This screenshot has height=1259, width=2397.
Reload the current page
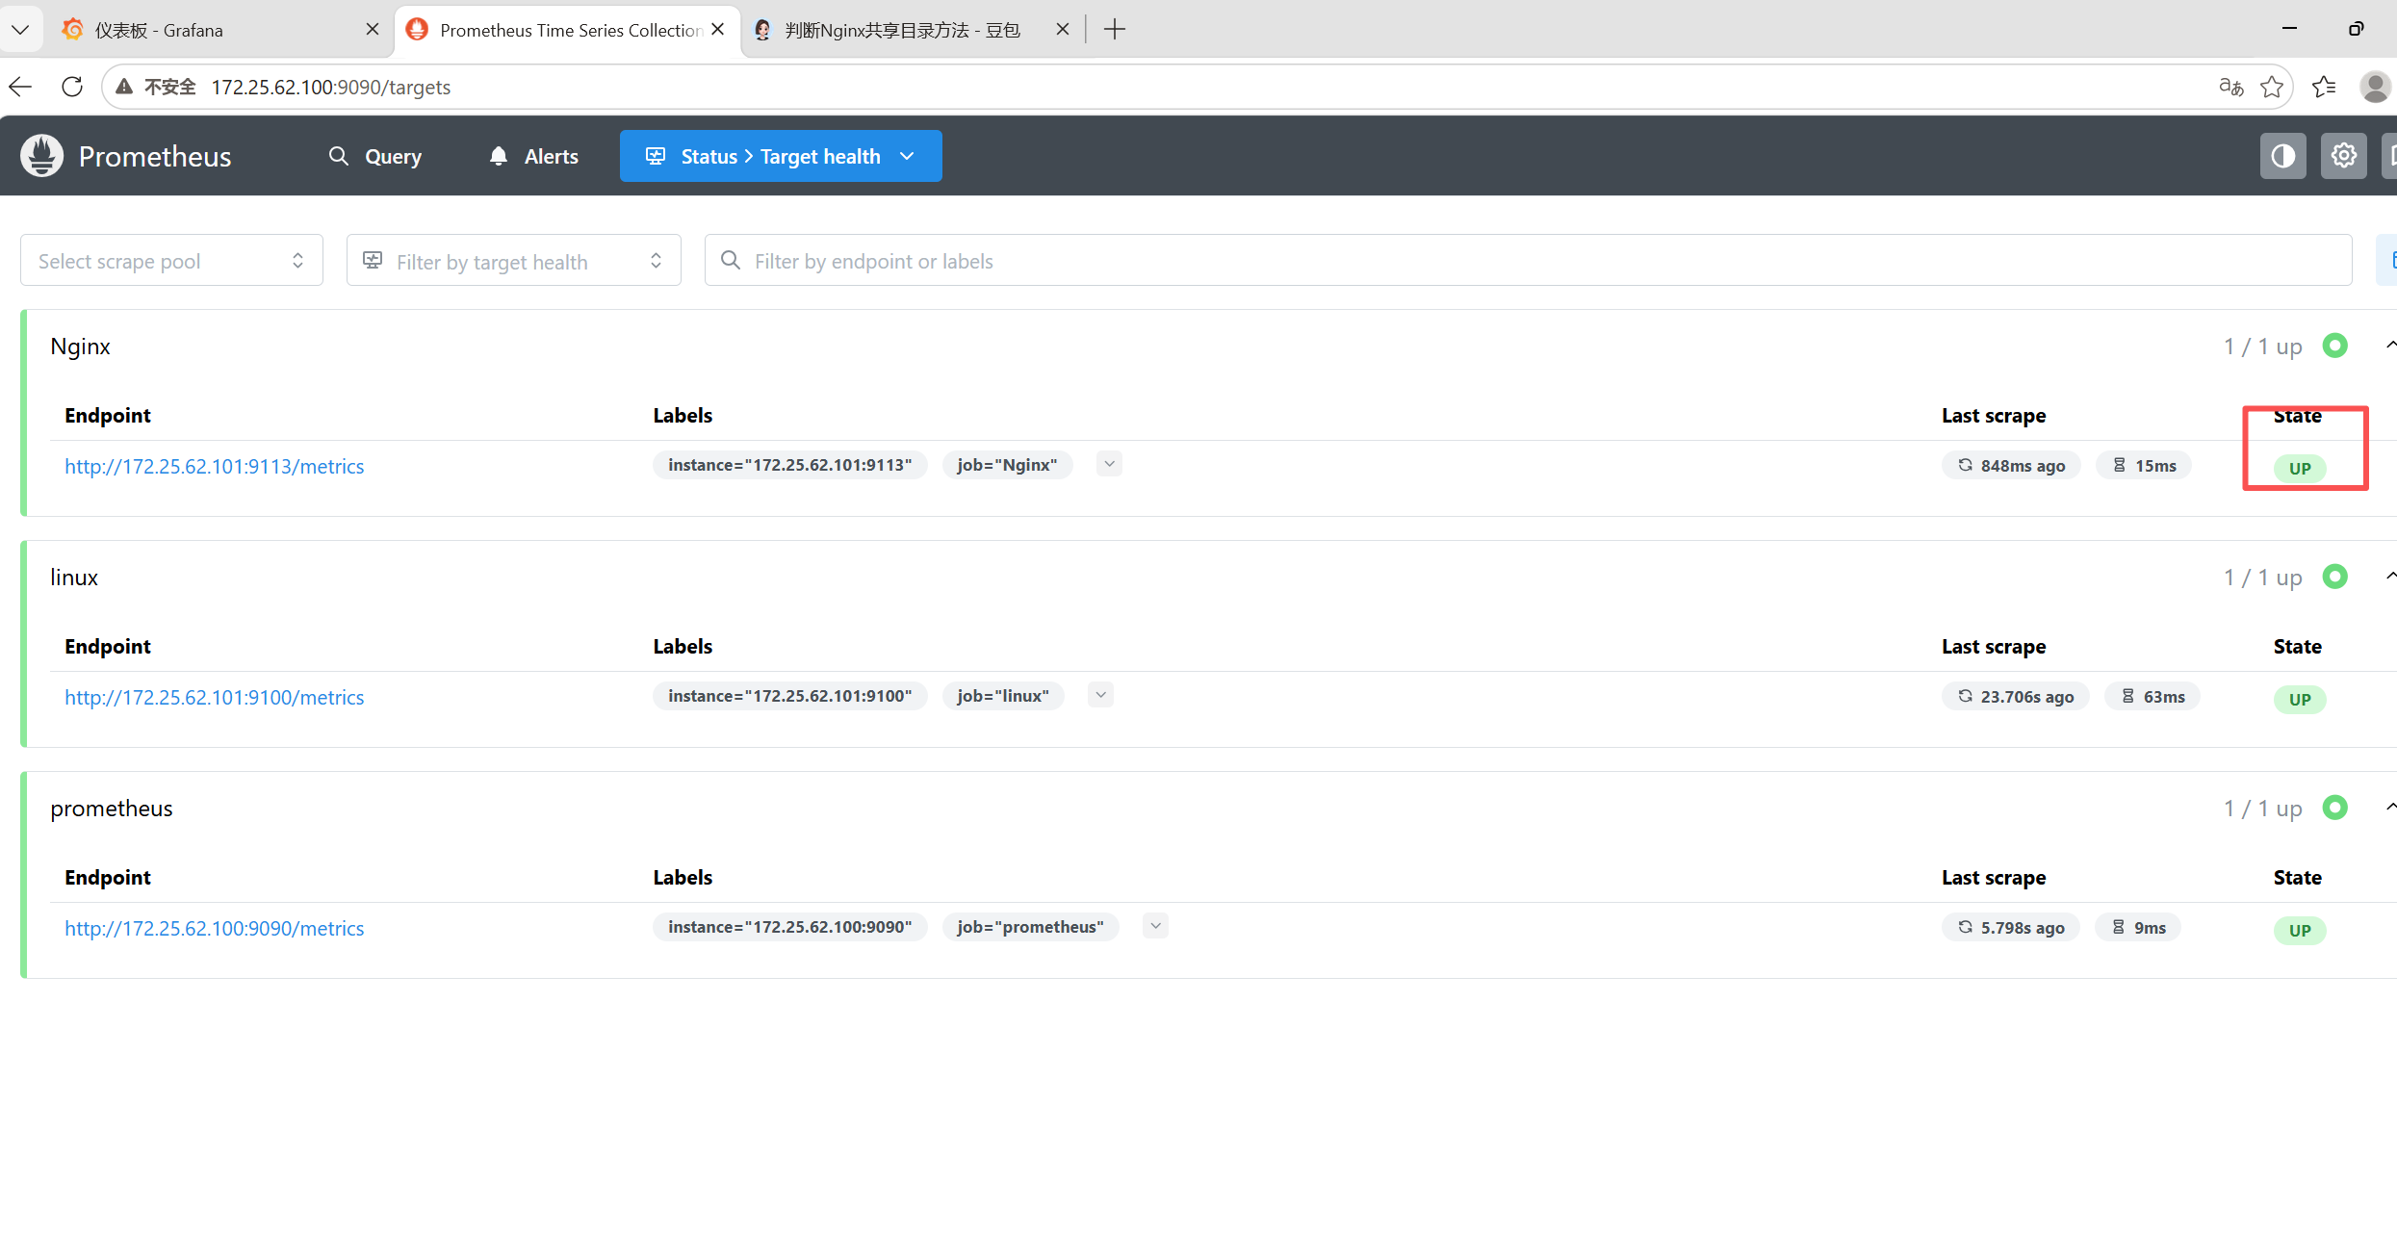[72, 87]
